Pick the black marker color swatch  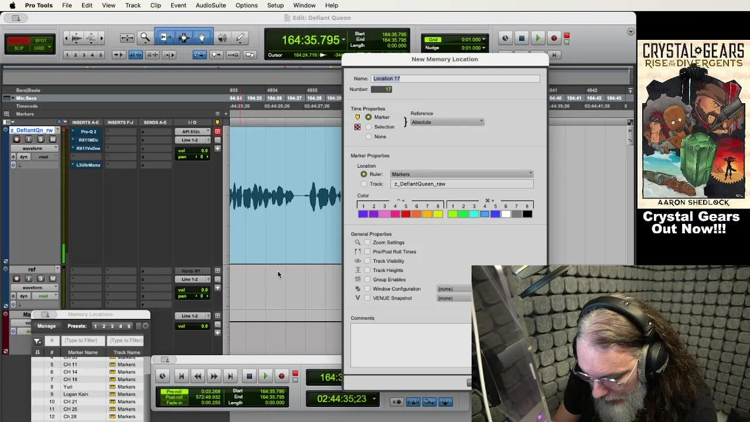point(527,214)
